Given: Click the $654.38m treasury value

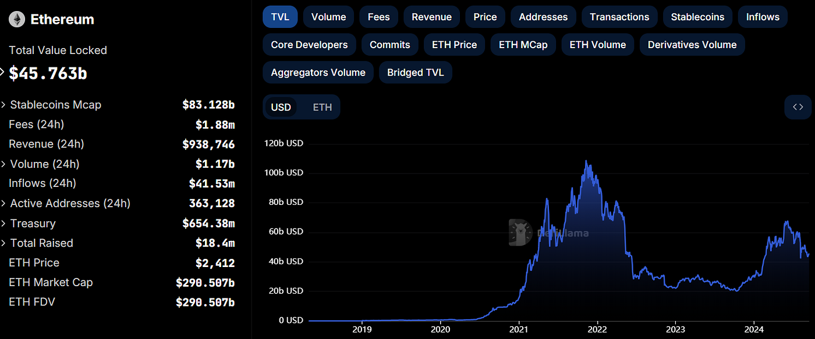Looking at the screenshot, I should coord(208,223).
